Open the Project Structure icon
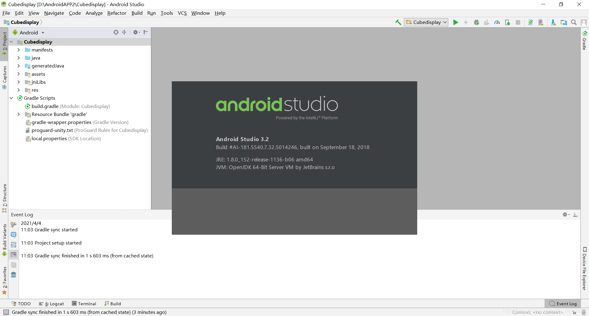This screenshot has height=316, width=589. point(564,22)
